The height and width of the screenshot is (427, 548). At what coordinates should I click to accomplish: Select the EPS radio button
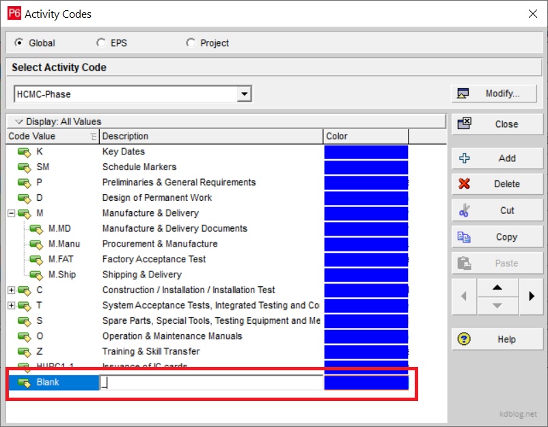pyautogui.click(x=102, y=43)
